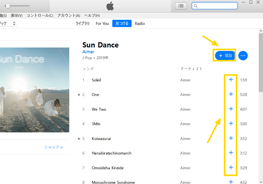Click the search magnifier icon
The image size is (263, 184).
(195, 6)
